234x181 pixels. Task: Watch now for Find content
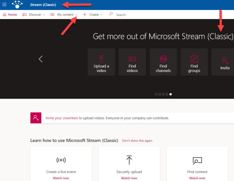[197, 178]
